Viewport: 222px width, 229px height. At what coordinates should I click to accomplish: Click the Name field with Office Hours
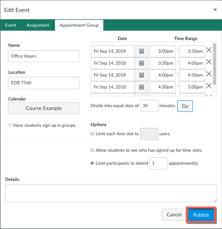coord(44,56)
